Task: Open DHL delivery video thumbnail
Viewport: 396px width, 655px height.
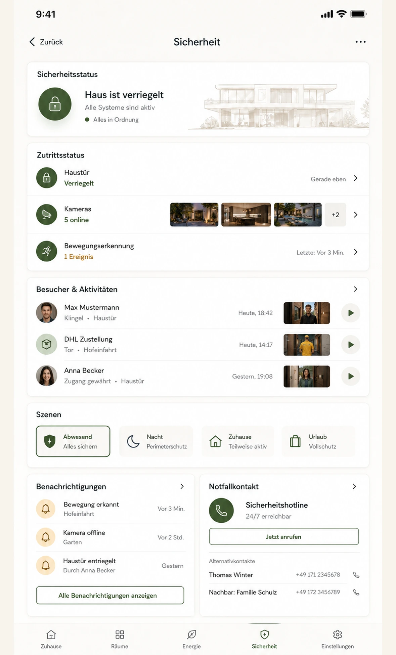Action: click(307, 345)
